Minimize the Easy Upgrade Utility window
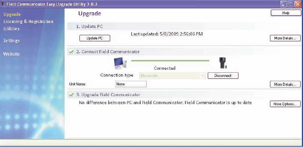Screen dimensions: 303x147 (283, 4)
